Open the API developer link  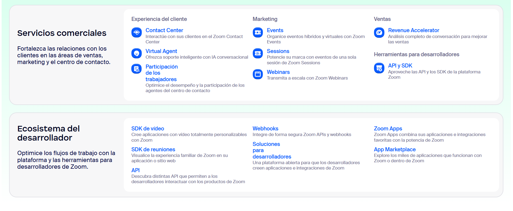coord(135,170)
